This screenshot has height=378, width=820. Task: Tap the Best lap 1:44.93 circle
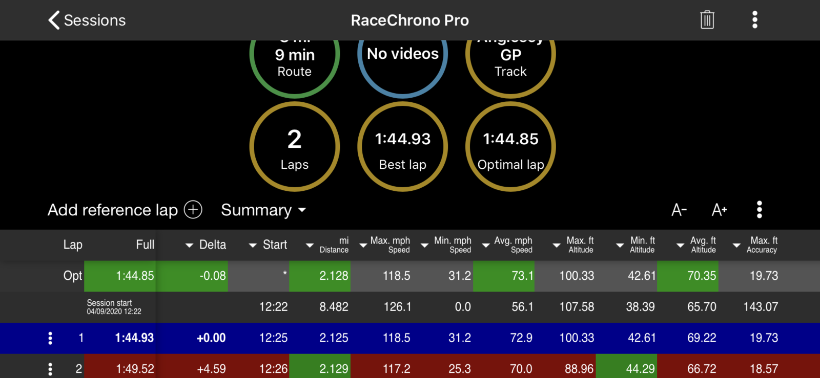pyautogui.click(x=403, y=147)
